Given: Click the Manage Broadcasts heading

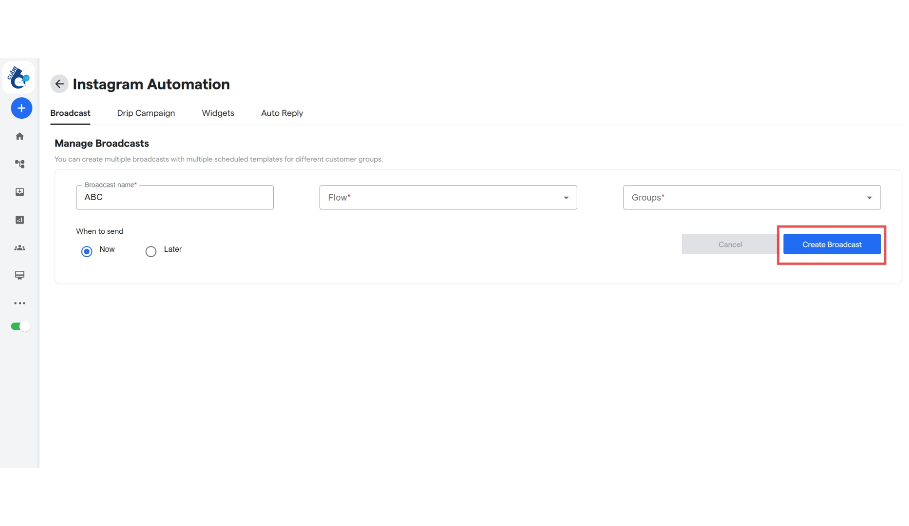Looking at the screenshot, I should [x=102, y=143].
